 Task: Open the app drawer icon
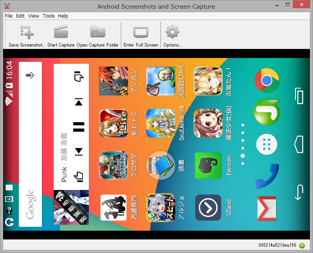(266, 144)
